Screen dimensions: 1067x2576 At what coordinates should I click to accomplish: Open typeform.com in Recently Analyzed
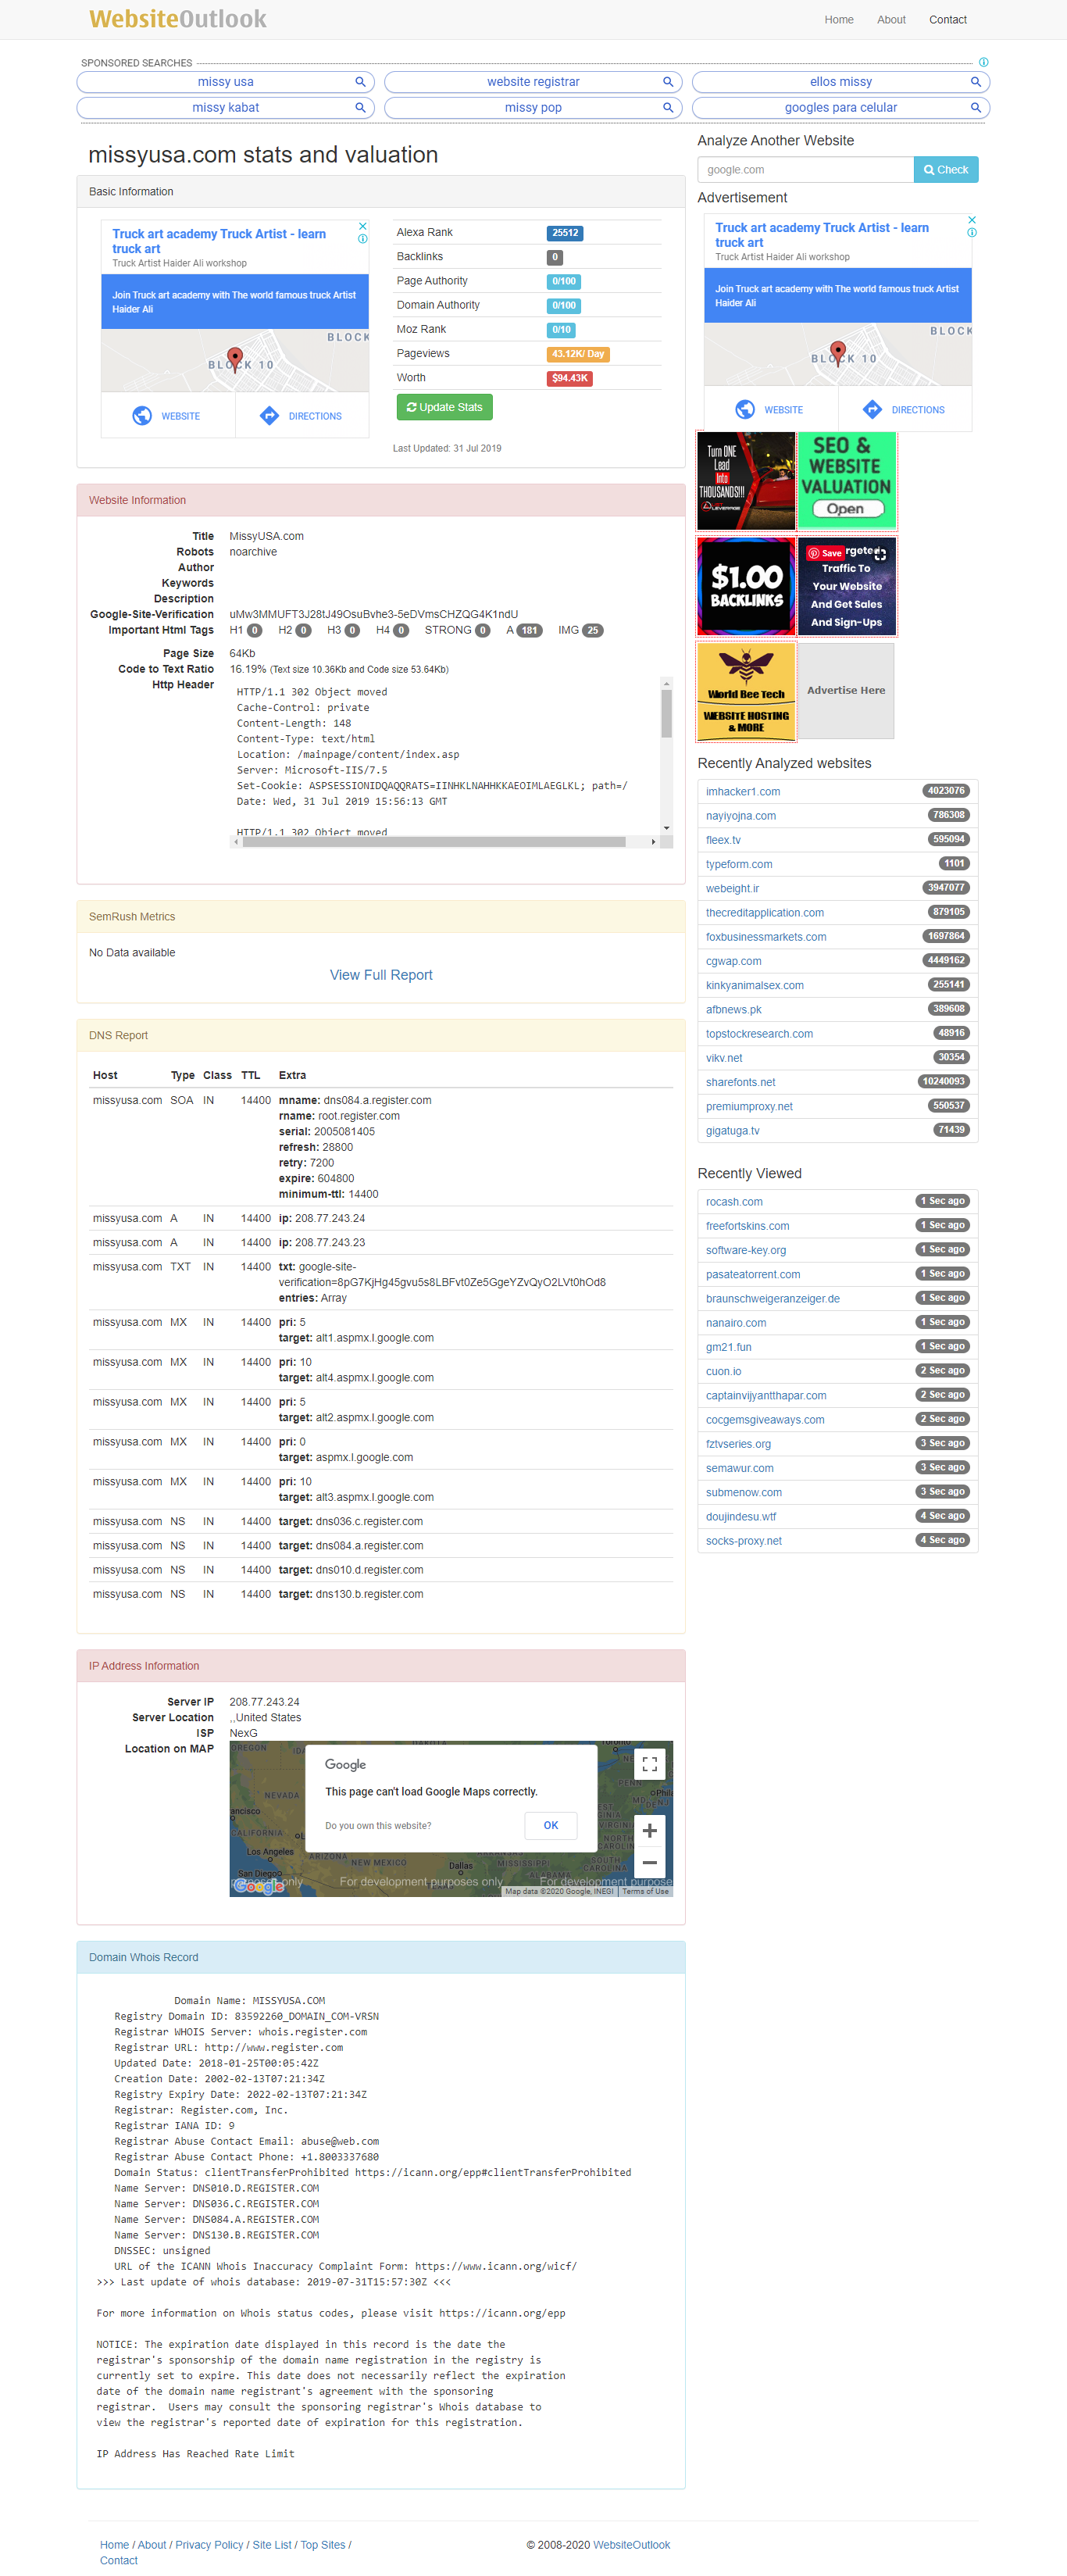click(x=739, y=865)
